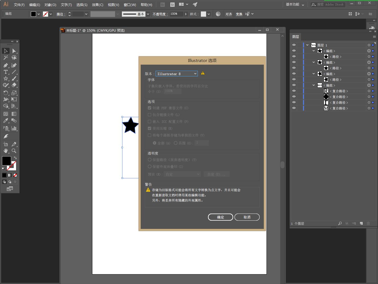
Task: Select the Blend tool
Action: (x=14, y=121)
